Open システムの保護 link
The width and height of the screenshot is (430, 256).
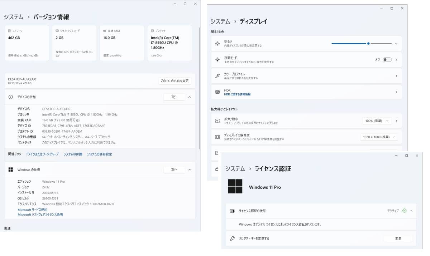coord(73,154)
